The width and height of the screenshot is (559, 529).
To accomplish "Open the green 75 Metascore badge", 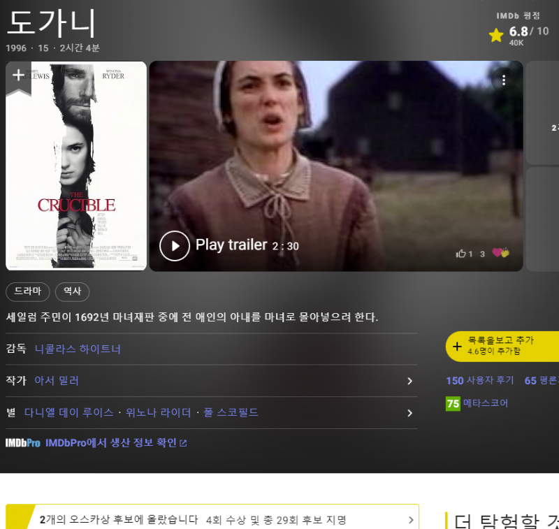I will coord(453,403).
